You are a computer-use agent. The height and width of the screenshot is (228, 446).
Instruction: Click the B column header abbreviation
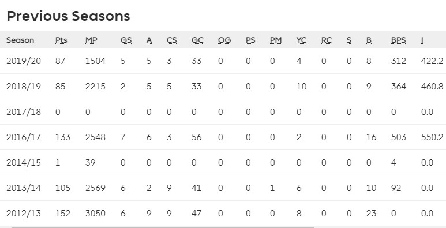click(x=369, y=40)
